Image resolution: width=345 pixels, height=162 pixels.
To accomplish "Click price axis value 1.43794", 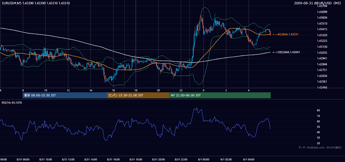I will pos(322,6).
